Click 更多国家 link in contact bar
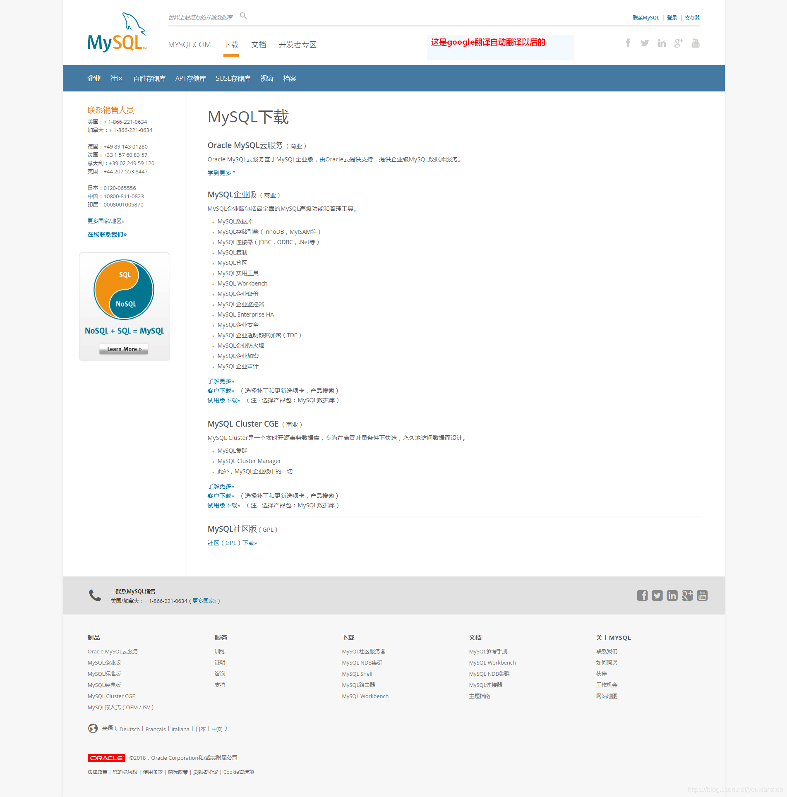Screen dimensions: 787x797 (204, 601)
